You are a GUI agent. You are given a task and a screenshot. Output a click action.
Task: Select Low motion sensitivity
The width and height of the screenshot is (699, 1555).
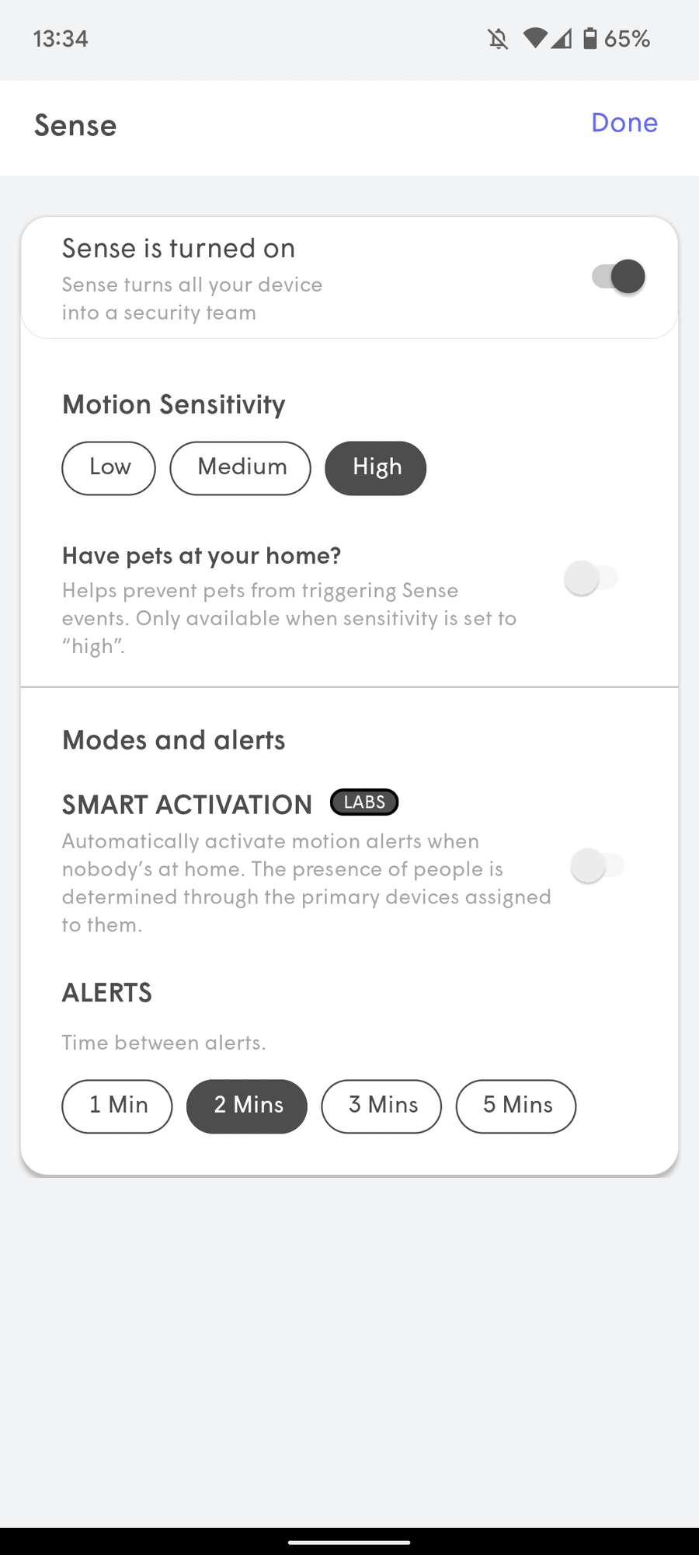pyautogui.click(x=109, y=468)
